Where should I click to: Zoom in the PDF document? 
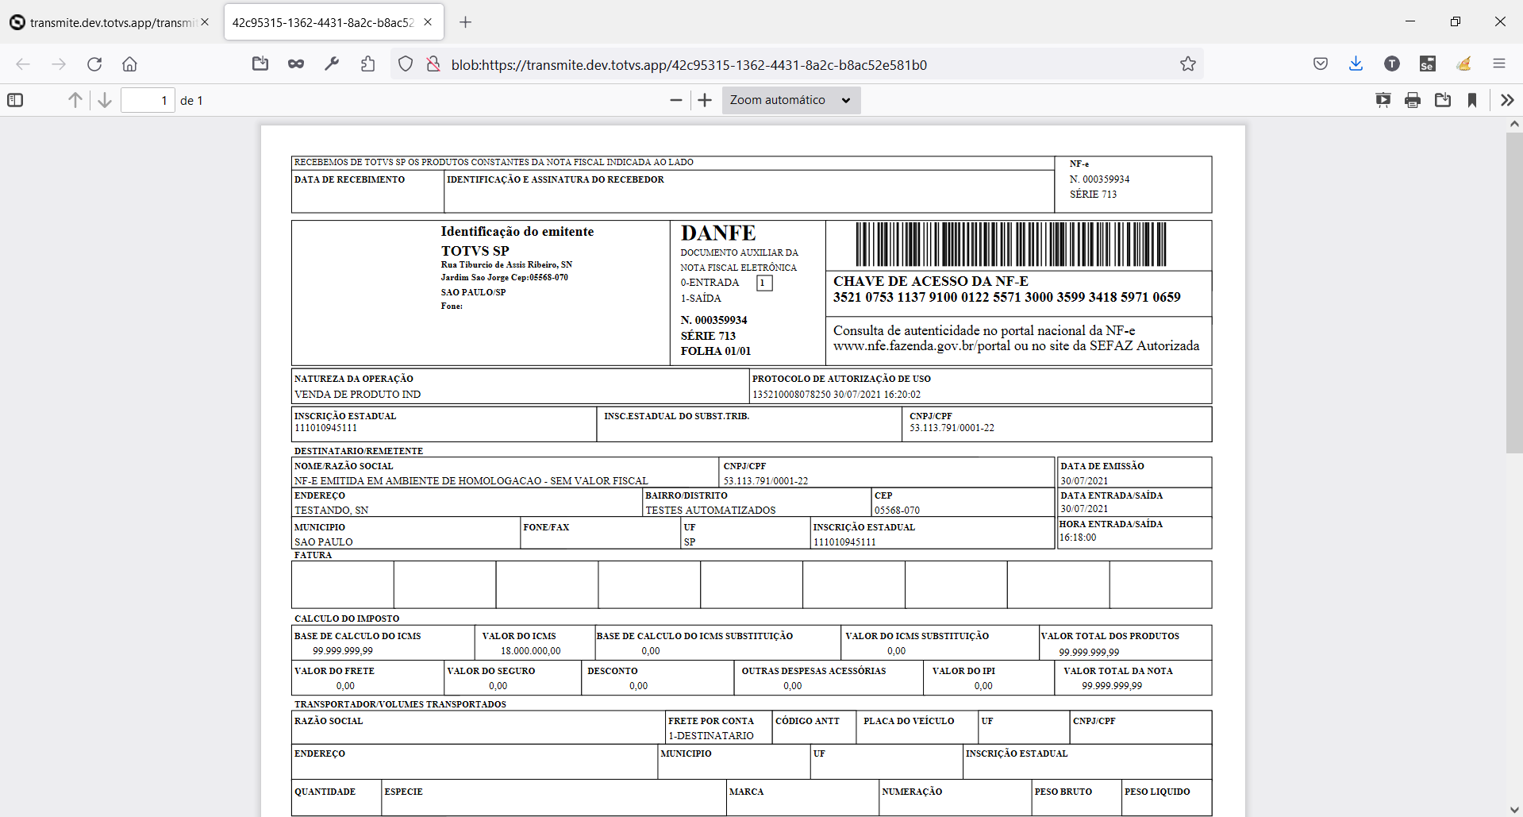point(705,100)
